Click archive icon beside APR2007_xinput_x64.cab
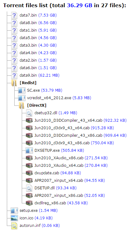 [x=29, y=180]
